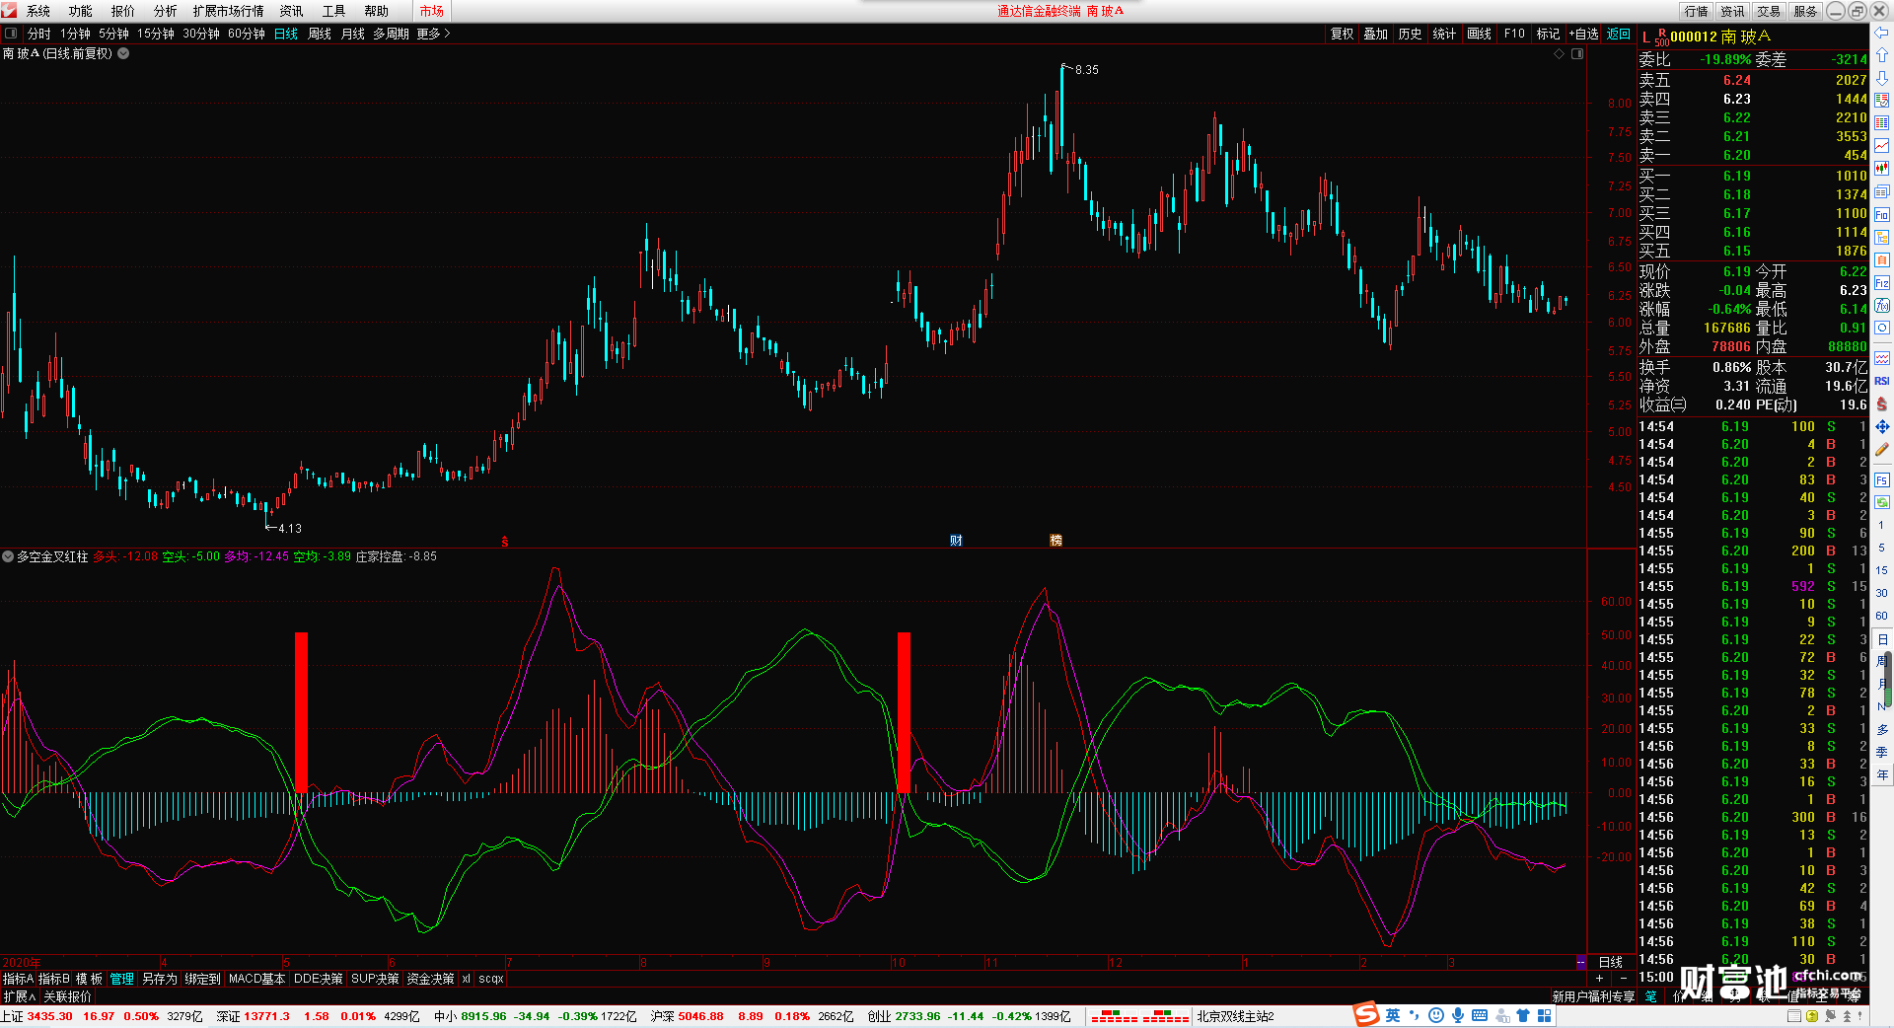This screenshot has width=1894, height=1028.
Task: Click the F5 sidebar icon
Action: (x=1882, y=480)
